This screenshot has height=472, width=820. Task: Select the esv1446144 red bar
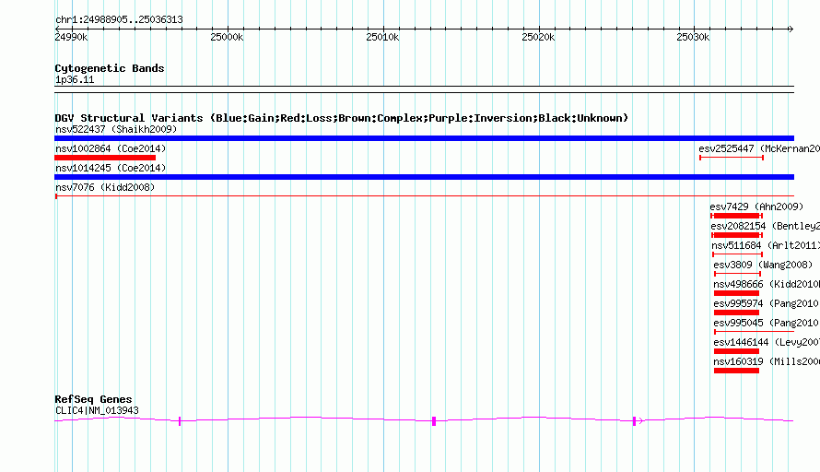[x=736, y=351]
